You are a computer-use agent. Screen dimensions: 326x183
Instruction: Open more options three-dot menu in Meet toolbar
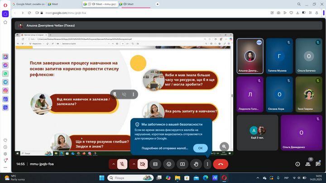coord(207,164)
